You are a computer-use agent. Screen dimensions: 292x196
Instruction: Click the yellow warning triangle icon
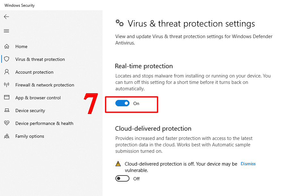tap(118, 164)
